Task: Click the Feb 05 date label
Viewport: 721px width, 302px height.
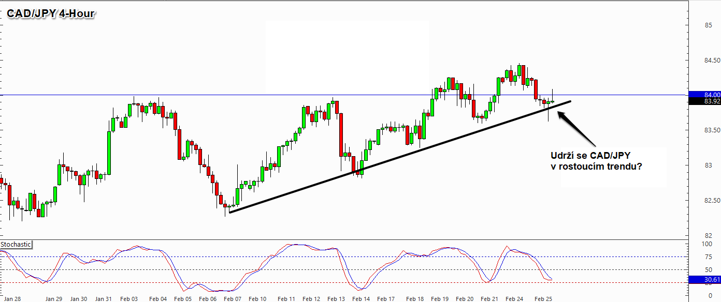Action: coord(183,299)
